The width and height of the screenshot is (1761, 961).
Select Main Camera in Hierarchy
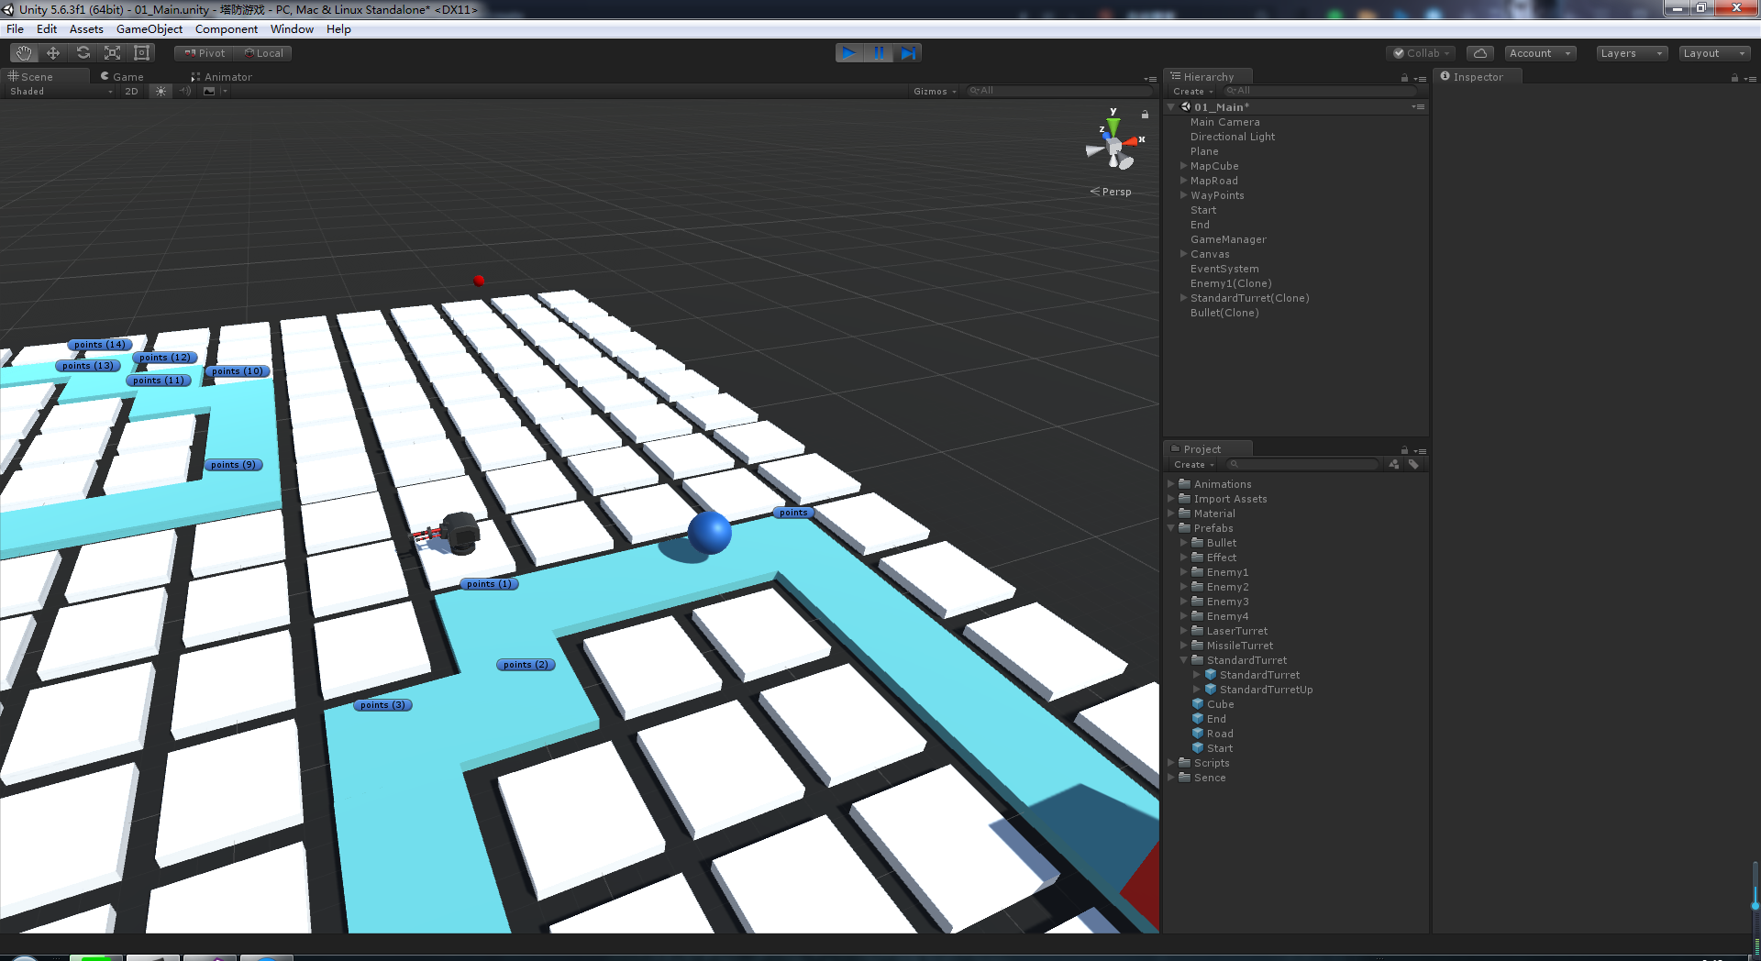1224,122
